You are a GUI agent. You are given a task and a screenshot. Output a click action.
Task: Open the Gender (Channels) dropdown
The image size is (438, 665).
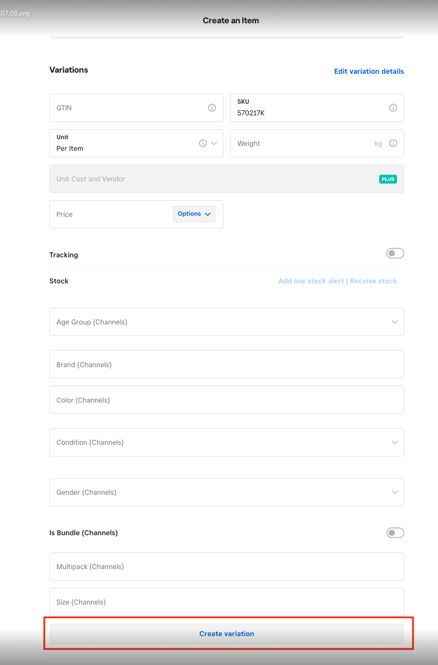[226, 493]
